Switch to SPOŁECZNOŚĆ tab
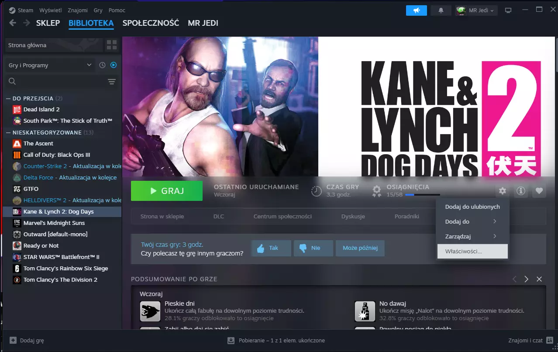This screenshot has height=352, width=558. pos(151,23)
